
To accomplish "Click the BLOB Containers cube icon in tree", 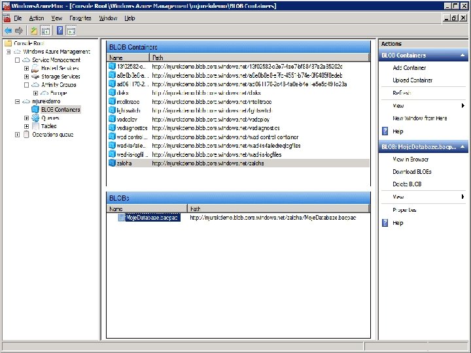I will (35, 109).
